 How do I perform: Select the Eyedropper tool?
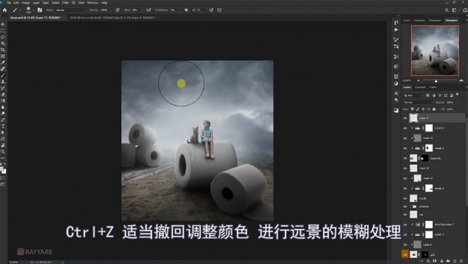pos(3,62)
